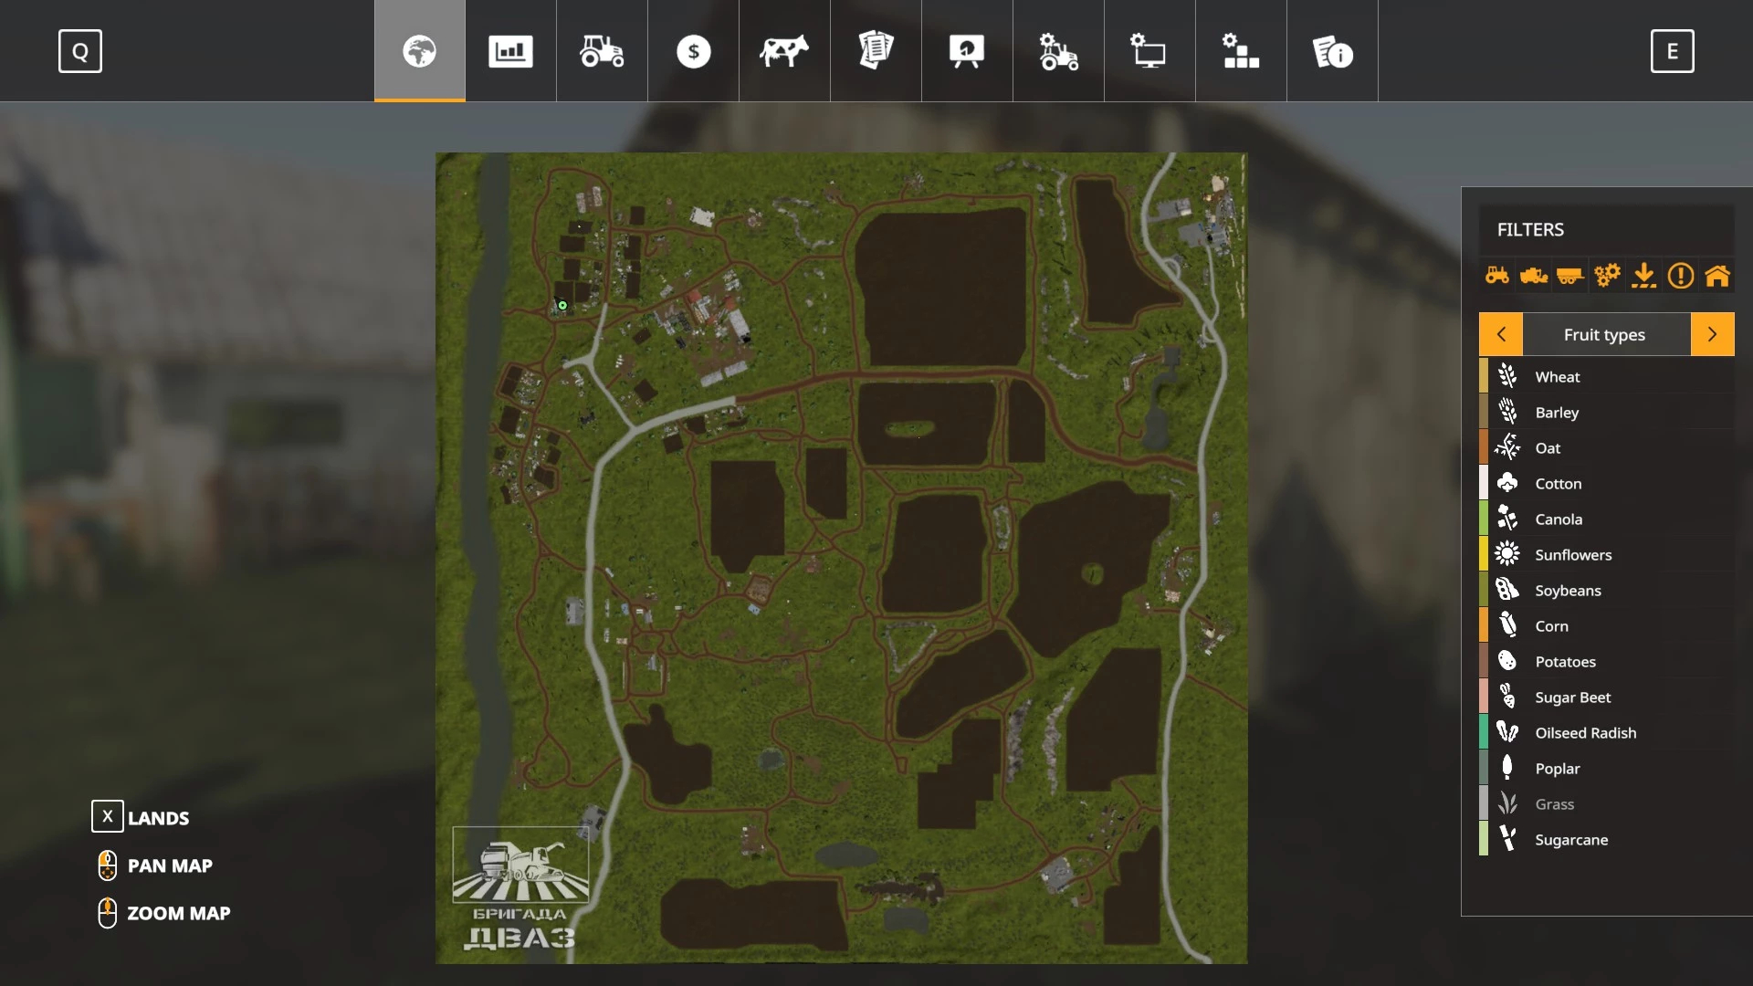The image size is (1753, 986).
Task: Select the Vehicles panel icon
Action: [602, 50]
